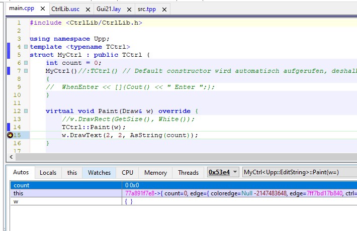
Task: Open the thread ID 0x53e4 dropdown
Action: pyautogui.click(x=223, y=172)
